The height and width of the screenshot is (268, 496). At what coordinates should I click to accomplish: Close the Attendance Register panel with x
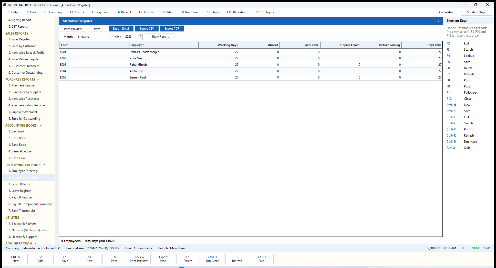tap(438, 21)
